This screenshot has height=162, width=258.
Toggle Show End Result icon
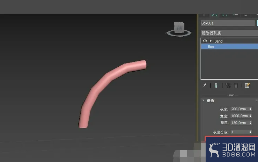click(x=216, y=85)
